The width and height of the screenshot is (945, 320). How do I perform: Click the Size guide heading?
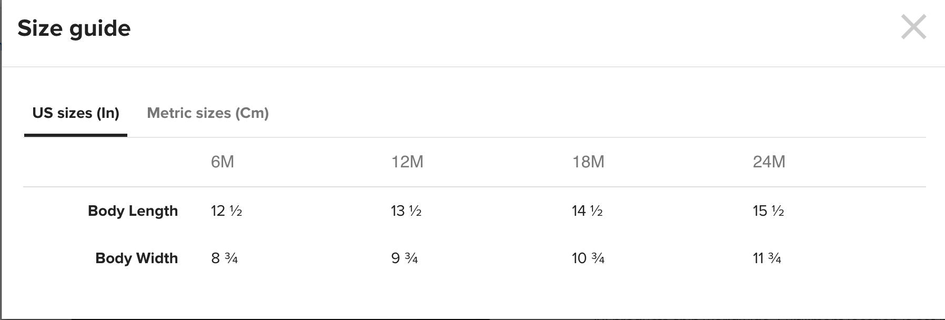coord(74,28)
